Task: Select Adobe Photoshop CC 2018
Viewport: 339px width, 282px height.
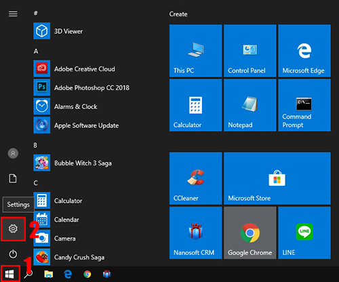Action: tap(81, 87)
